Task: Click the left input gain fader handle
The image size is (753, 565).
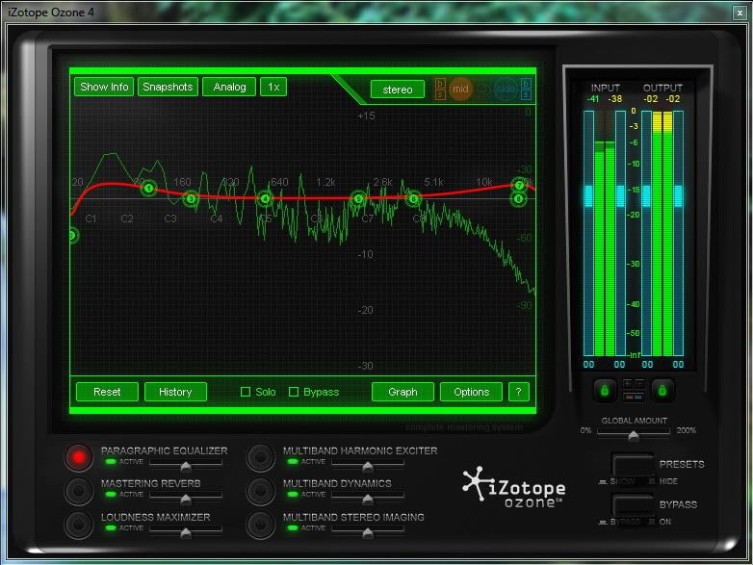Action: pos(588,195)
